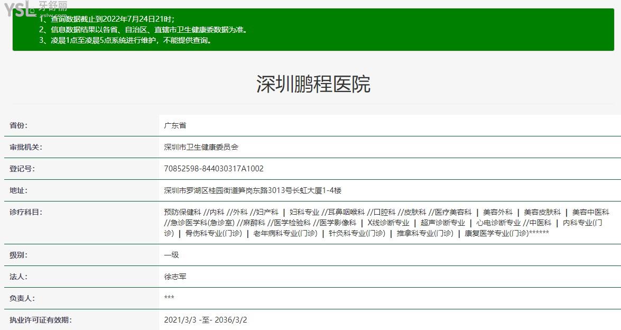Screen dimensions: 621x330
Task: Click the 心电诊断专业 entry
Action: coord(498,223)
